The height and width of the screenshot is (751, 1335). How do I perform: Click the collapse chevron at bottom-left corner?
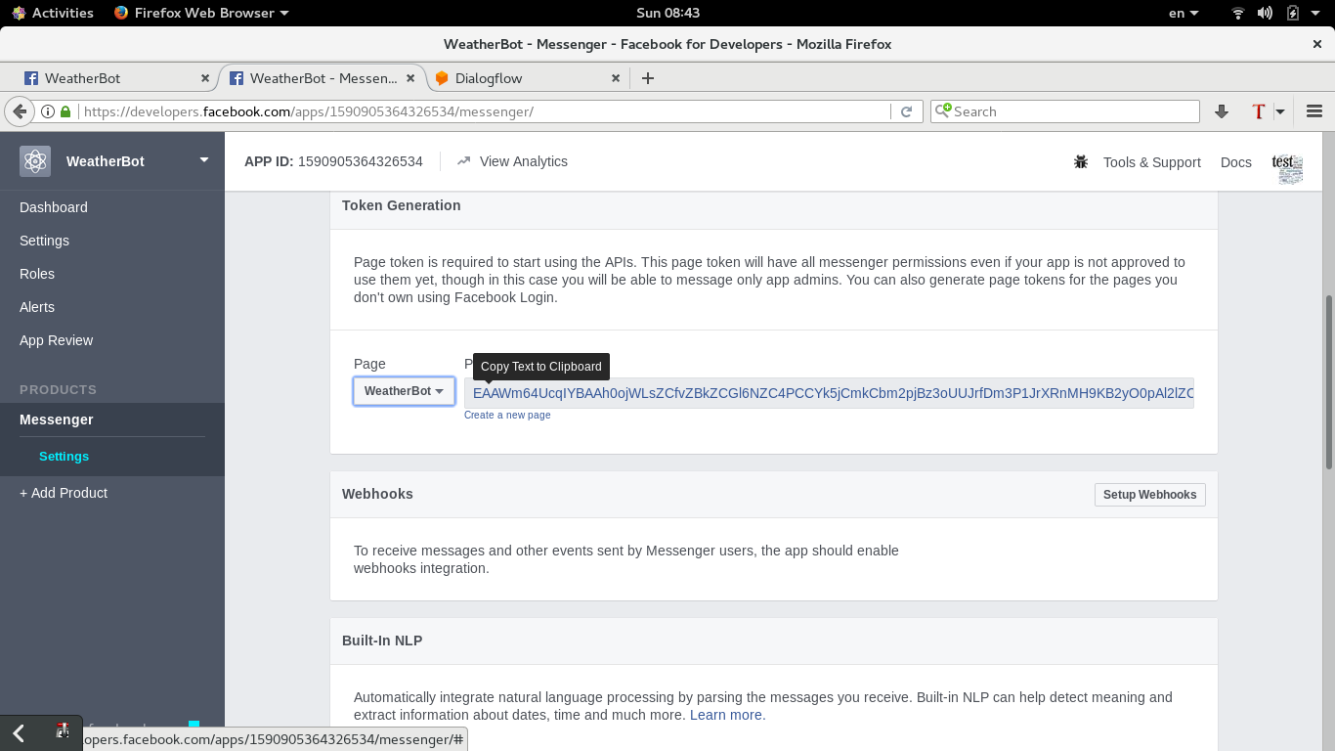point(19,733)
